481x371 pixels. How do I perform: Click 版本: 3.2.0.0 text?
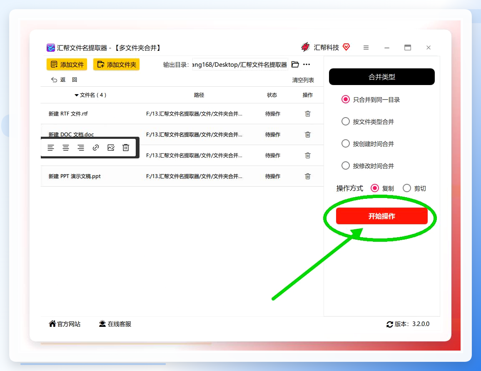(x=412, y=324)
